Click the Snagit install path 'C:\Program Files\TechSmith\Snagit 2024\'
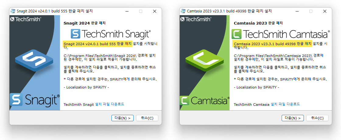Screen dimensions: 341x140 click(100, 55)
